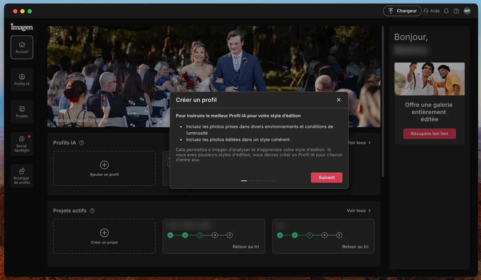
Task: Click Récupère ton lien button
Action: coord(430,134)
